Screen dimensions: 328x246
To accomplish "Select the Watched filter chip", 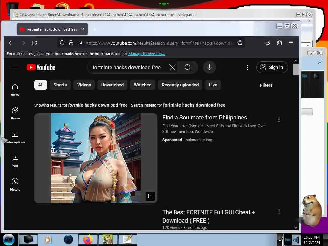I will pos(143,85).
